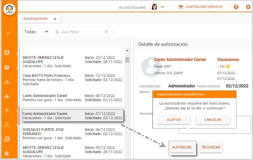Open the Todas filter dropdown

point(34,32)
